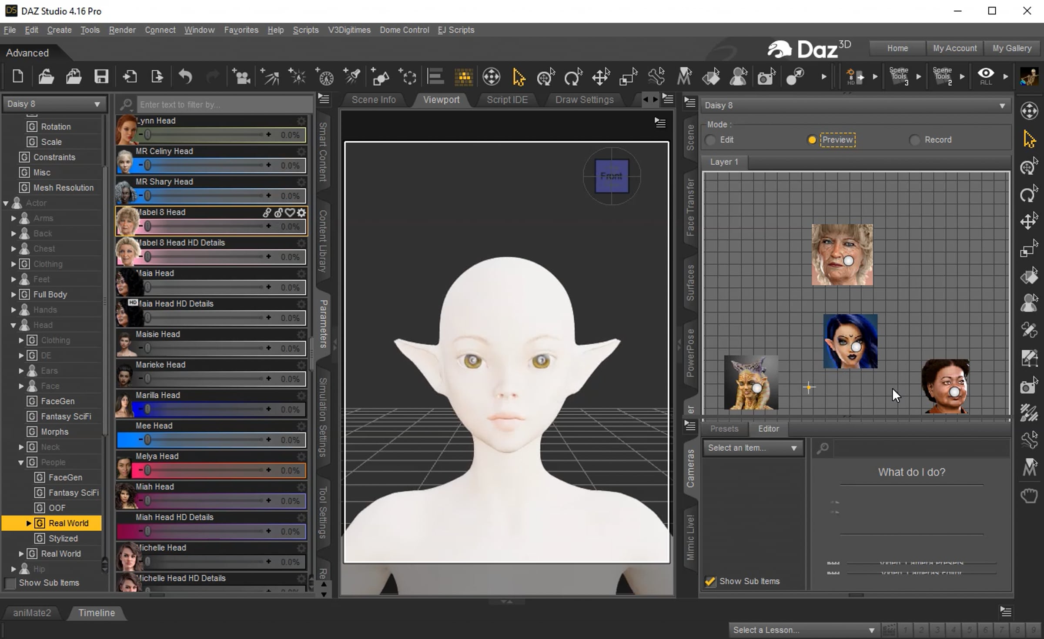Undo the last action with the curved arrow
Viewport: 1044px width, 639px height.
coord(185,77)
